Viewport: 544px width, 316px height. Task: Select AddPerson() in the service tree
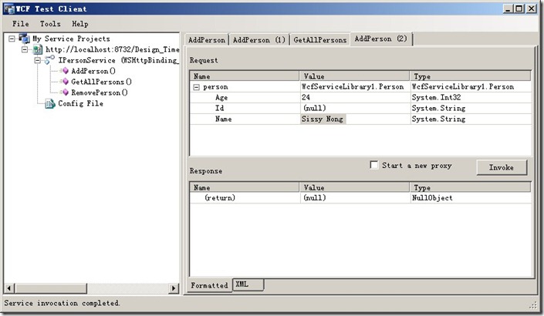click(93, 71)
